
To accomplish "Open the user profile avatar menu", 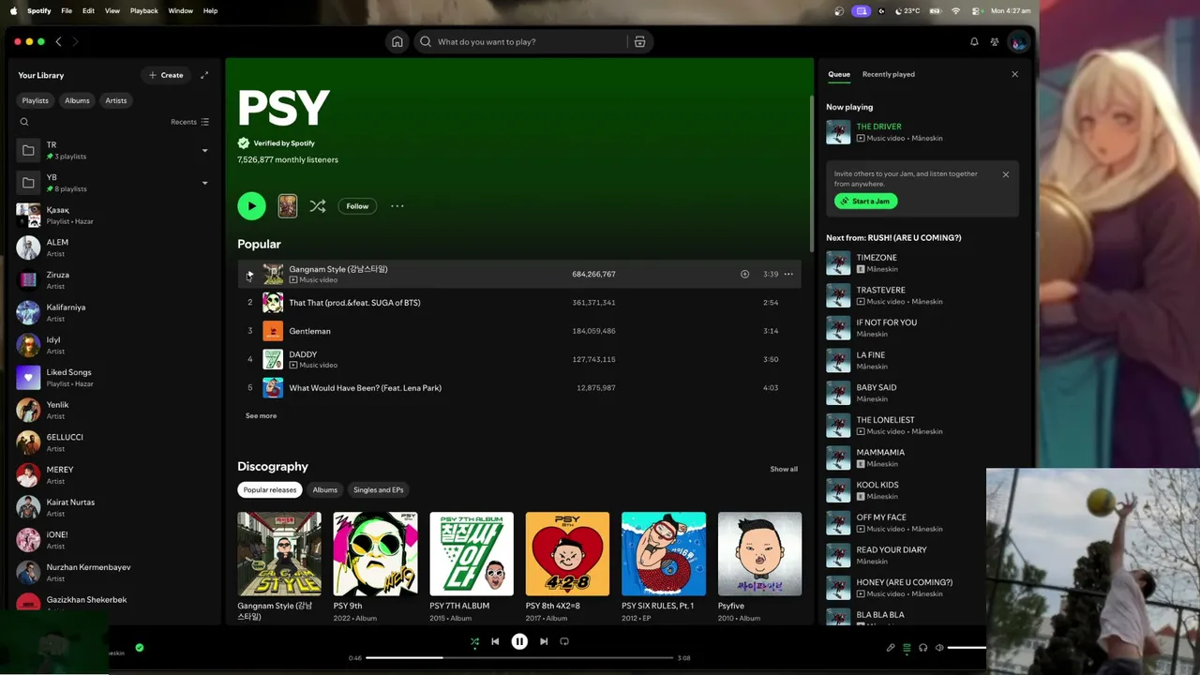I will (x=1018, y=41).
